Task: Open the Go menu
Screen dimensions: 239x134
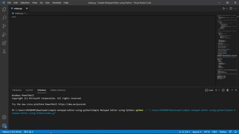Action: point(41,3)
